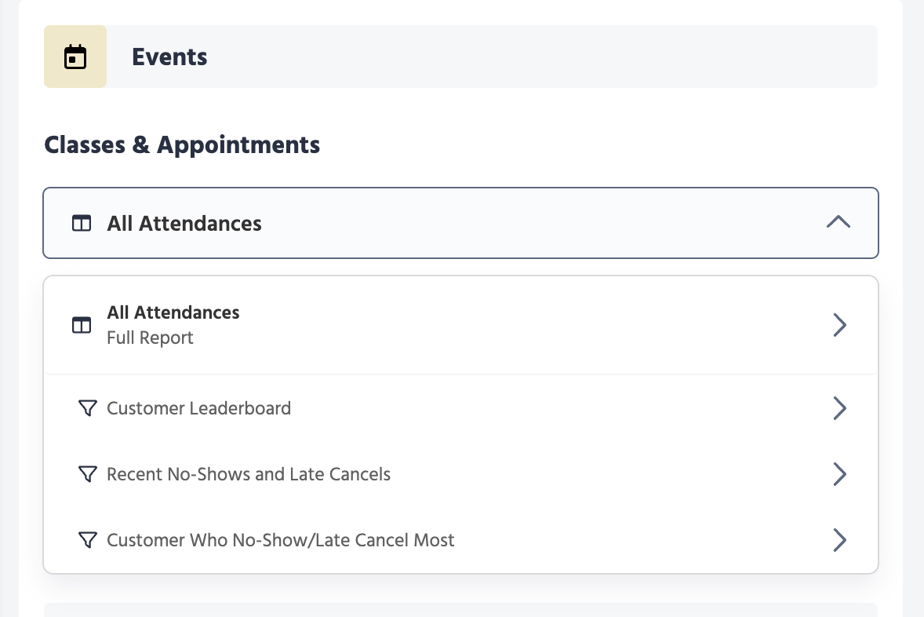The image size is (924, 617).
Task: Open Recent No-Shows and Late Cancels report
Action: tap(249, 474)
